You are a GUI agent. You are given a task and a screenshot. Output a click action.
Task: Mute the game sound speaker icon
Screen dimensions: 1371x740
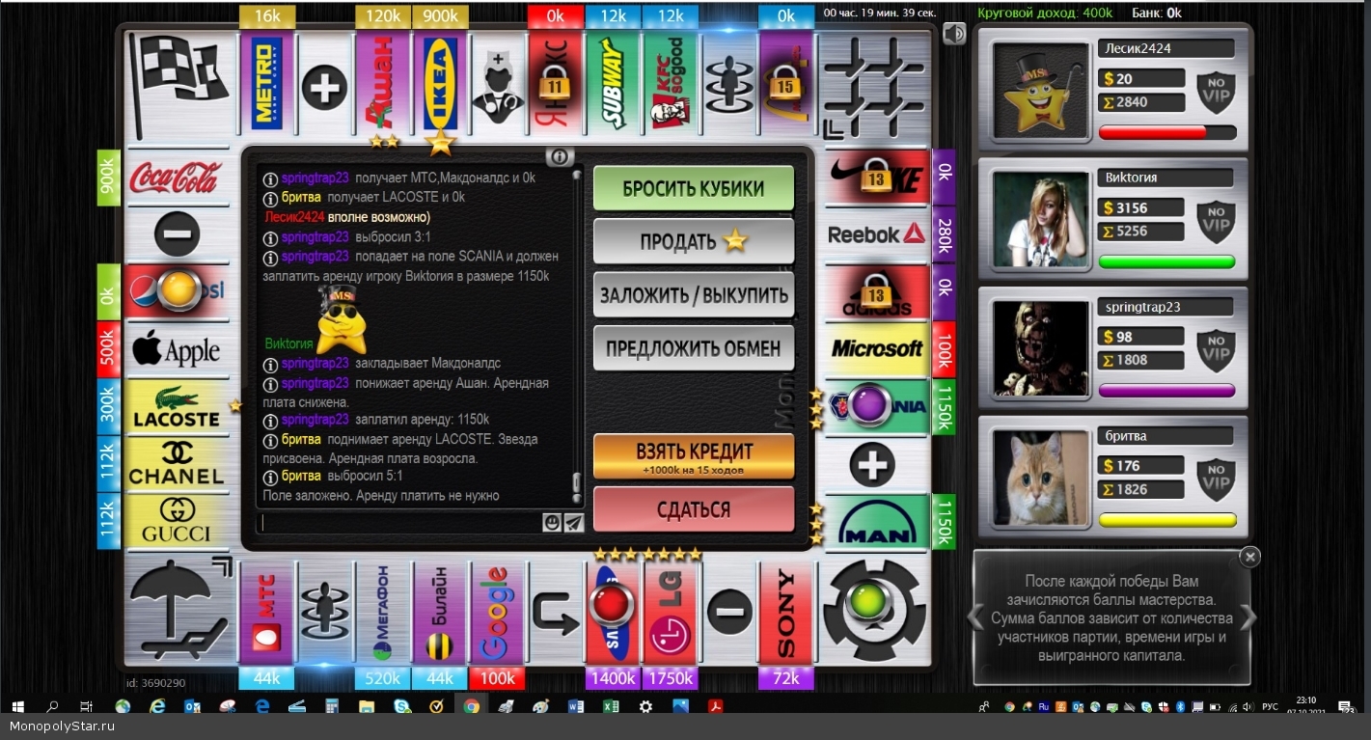(954, 34)
